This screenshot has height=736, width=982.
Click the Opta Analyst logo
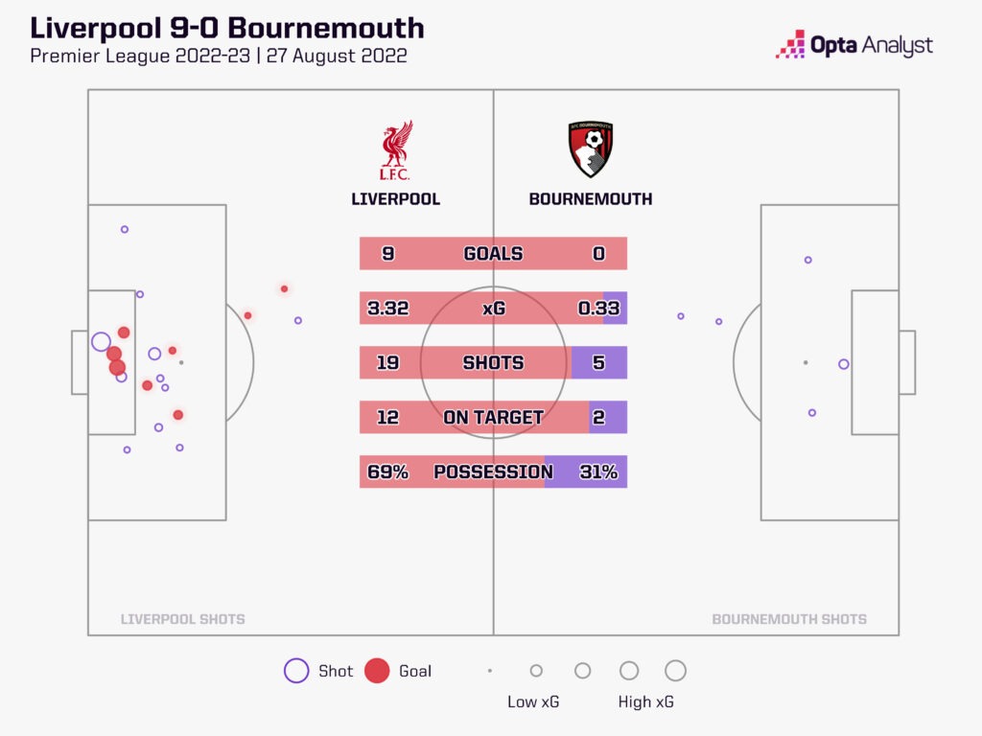pyautogui.click(x=853, y=45)
